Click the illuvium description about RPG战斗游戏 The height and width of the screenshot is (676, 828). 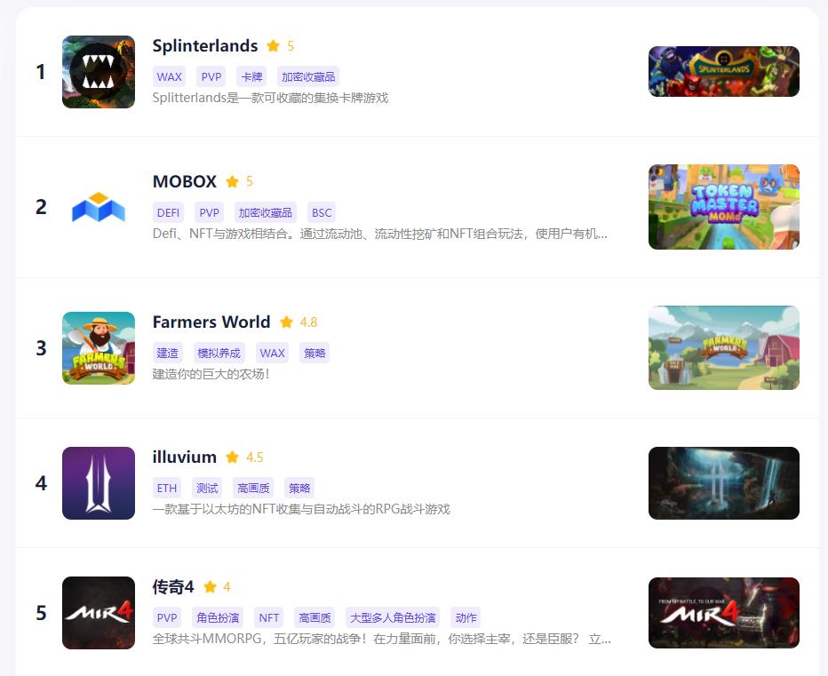click(x=301, y=510)
